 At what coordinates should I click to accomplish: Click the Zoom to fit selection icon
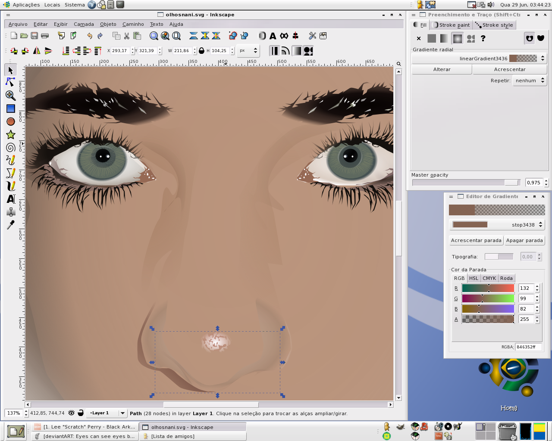154,36
